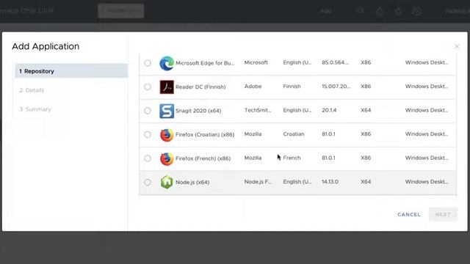Click the Node.js (x64) name
The width and height of the screenshot is (470, 264).
tap(192, 182)
